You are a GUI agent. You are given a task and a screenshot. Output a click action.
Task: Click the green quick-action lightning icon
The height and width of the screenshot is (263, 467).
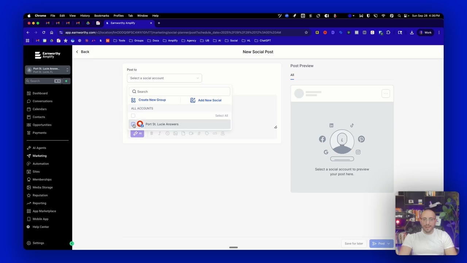[x=66, y=81]
